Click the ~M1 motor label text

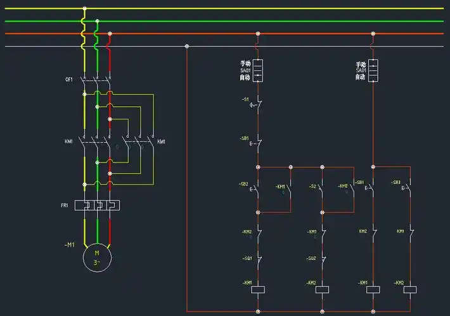point(69,244)
